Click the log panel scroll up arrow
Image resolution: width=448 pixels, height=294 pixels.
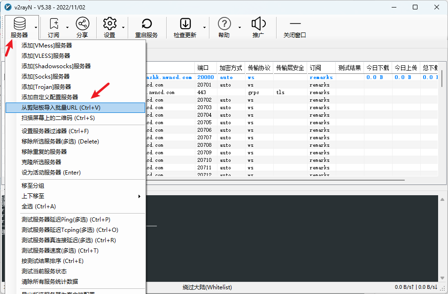(442, 199)
